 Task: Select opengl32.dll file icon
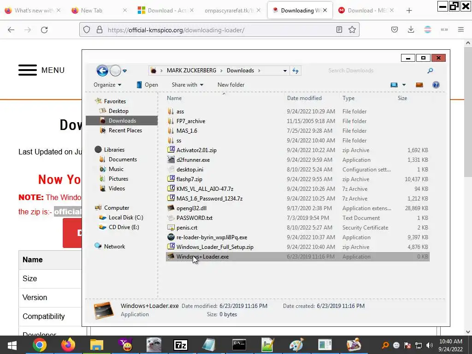[171, 208]
